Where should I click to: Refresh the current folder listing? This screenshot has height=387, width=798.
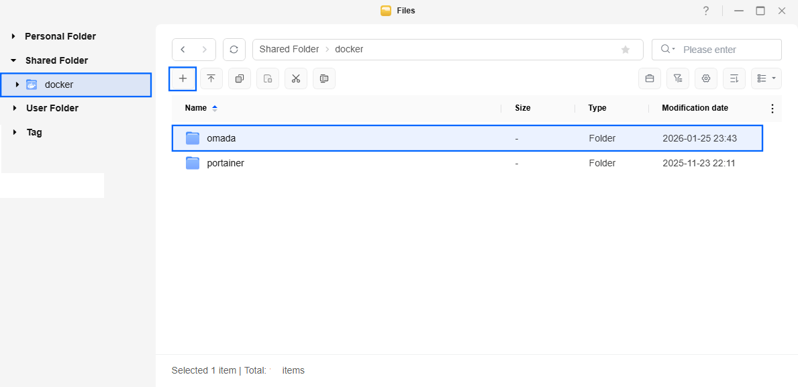234,50
